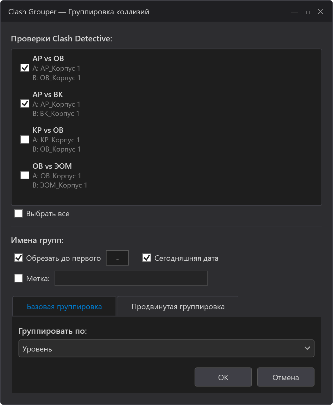Select the OB vs ЭОМ test title

pyautogui.click(x=52, y=166)
